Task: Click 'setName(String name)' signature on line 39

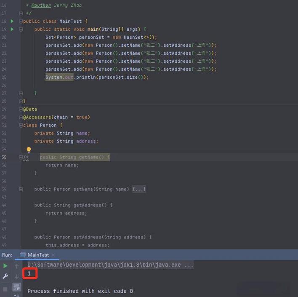Action: (101, 189)
